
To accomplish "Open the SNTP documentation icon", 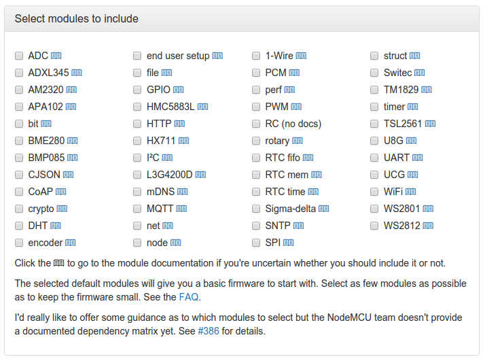I will click(298, 226).
